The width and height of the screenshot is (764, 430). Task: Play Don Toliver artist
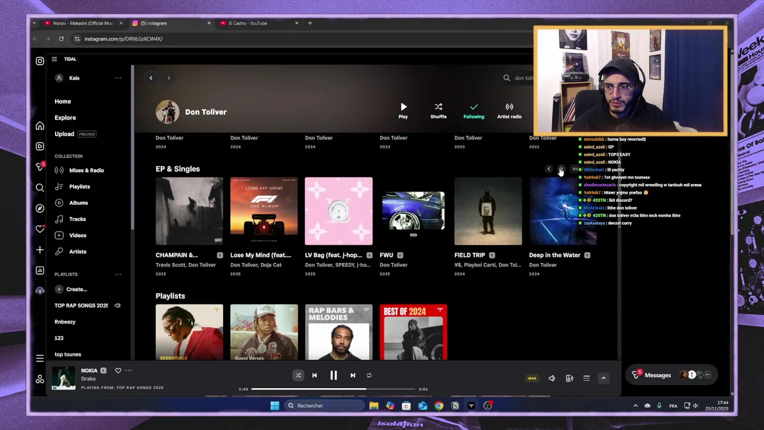pyautogui.click(x=403, y=110)
